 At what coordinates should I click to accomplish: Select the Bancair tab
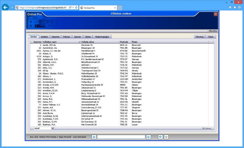click(78, 37)
